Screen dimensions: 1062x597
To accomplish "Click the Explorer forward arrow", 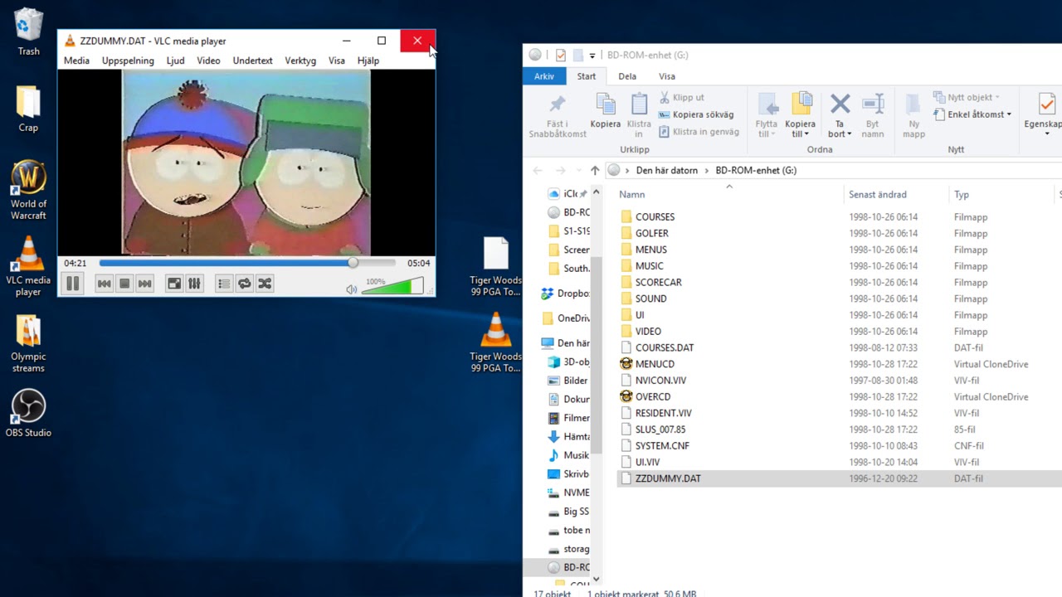I will pos(560,170).
